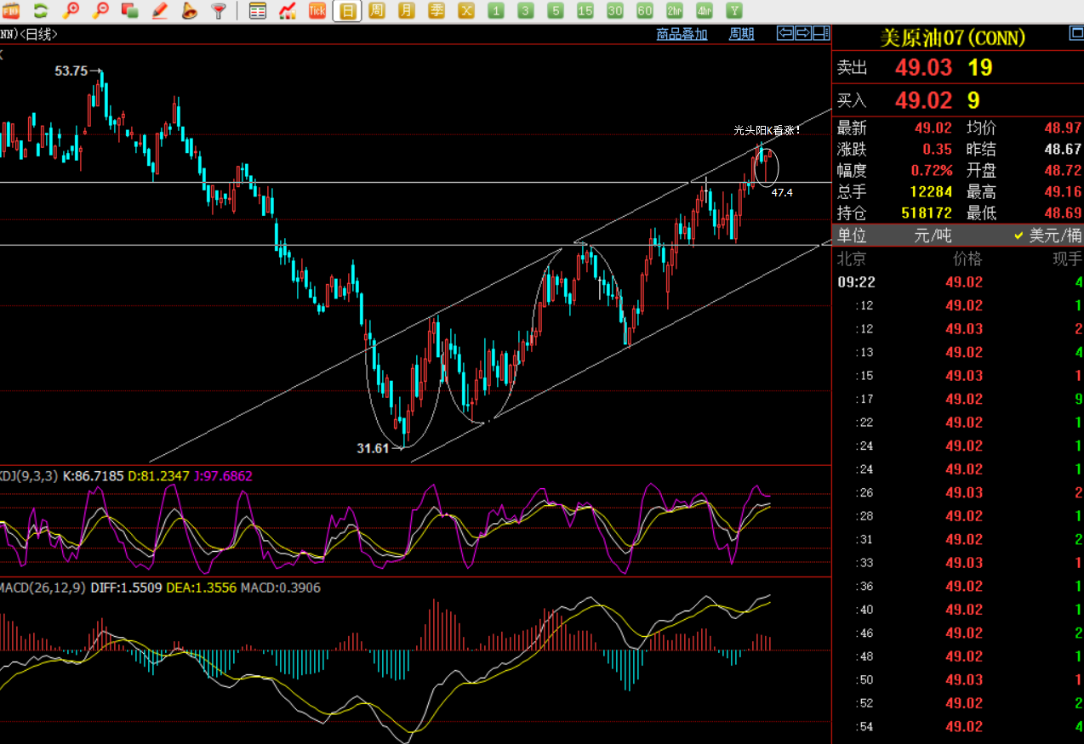The width and height of the screenshot is (1084, 744).
Task: Open the Tick chart view icon
Action: (x=317, y=11)
